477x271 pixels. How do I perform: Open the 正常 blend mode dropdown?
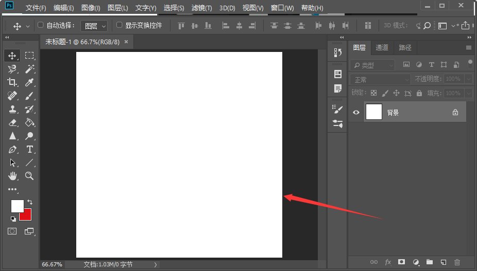[x=381, y=79]
